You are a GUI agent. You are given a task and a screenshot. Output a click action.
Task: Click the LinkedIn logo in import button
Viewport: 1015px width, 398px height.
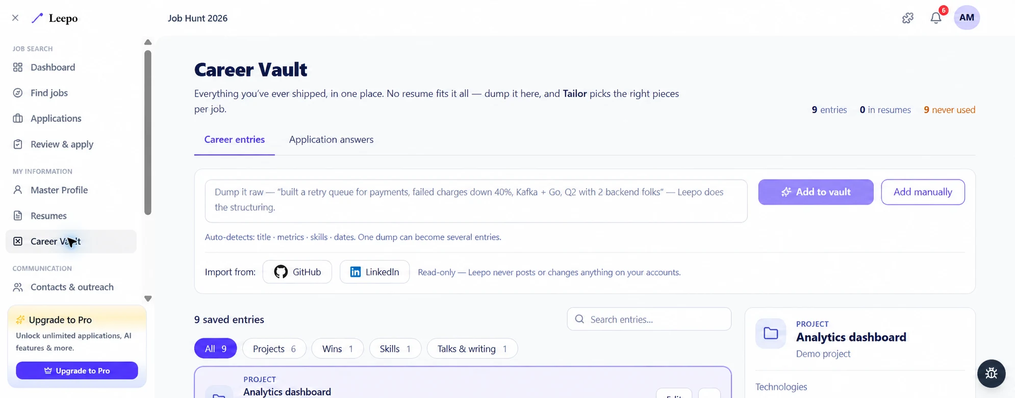pyautogui.click(x=356, y=272)
